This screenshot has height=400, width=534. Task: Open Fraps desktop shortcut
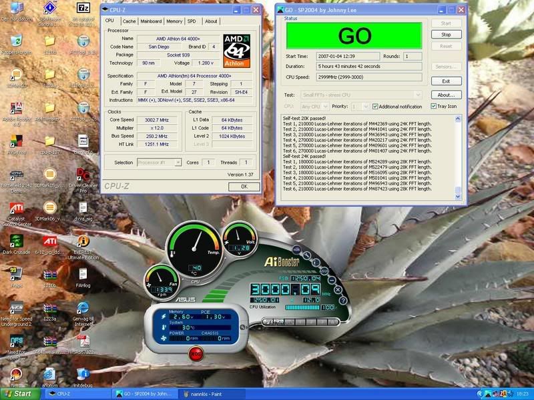pos(16,275)
